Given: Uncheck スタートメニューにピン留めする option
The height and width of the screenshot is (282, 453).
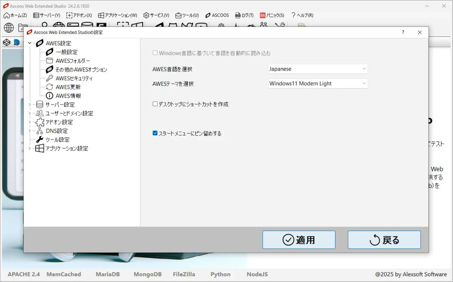Looking at the screenshot, I should pos(155,133).
